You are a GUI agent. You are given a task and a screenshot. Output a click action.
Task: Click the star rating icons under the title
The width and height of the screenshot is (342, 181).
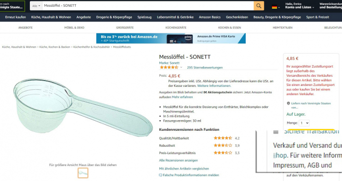169,67
